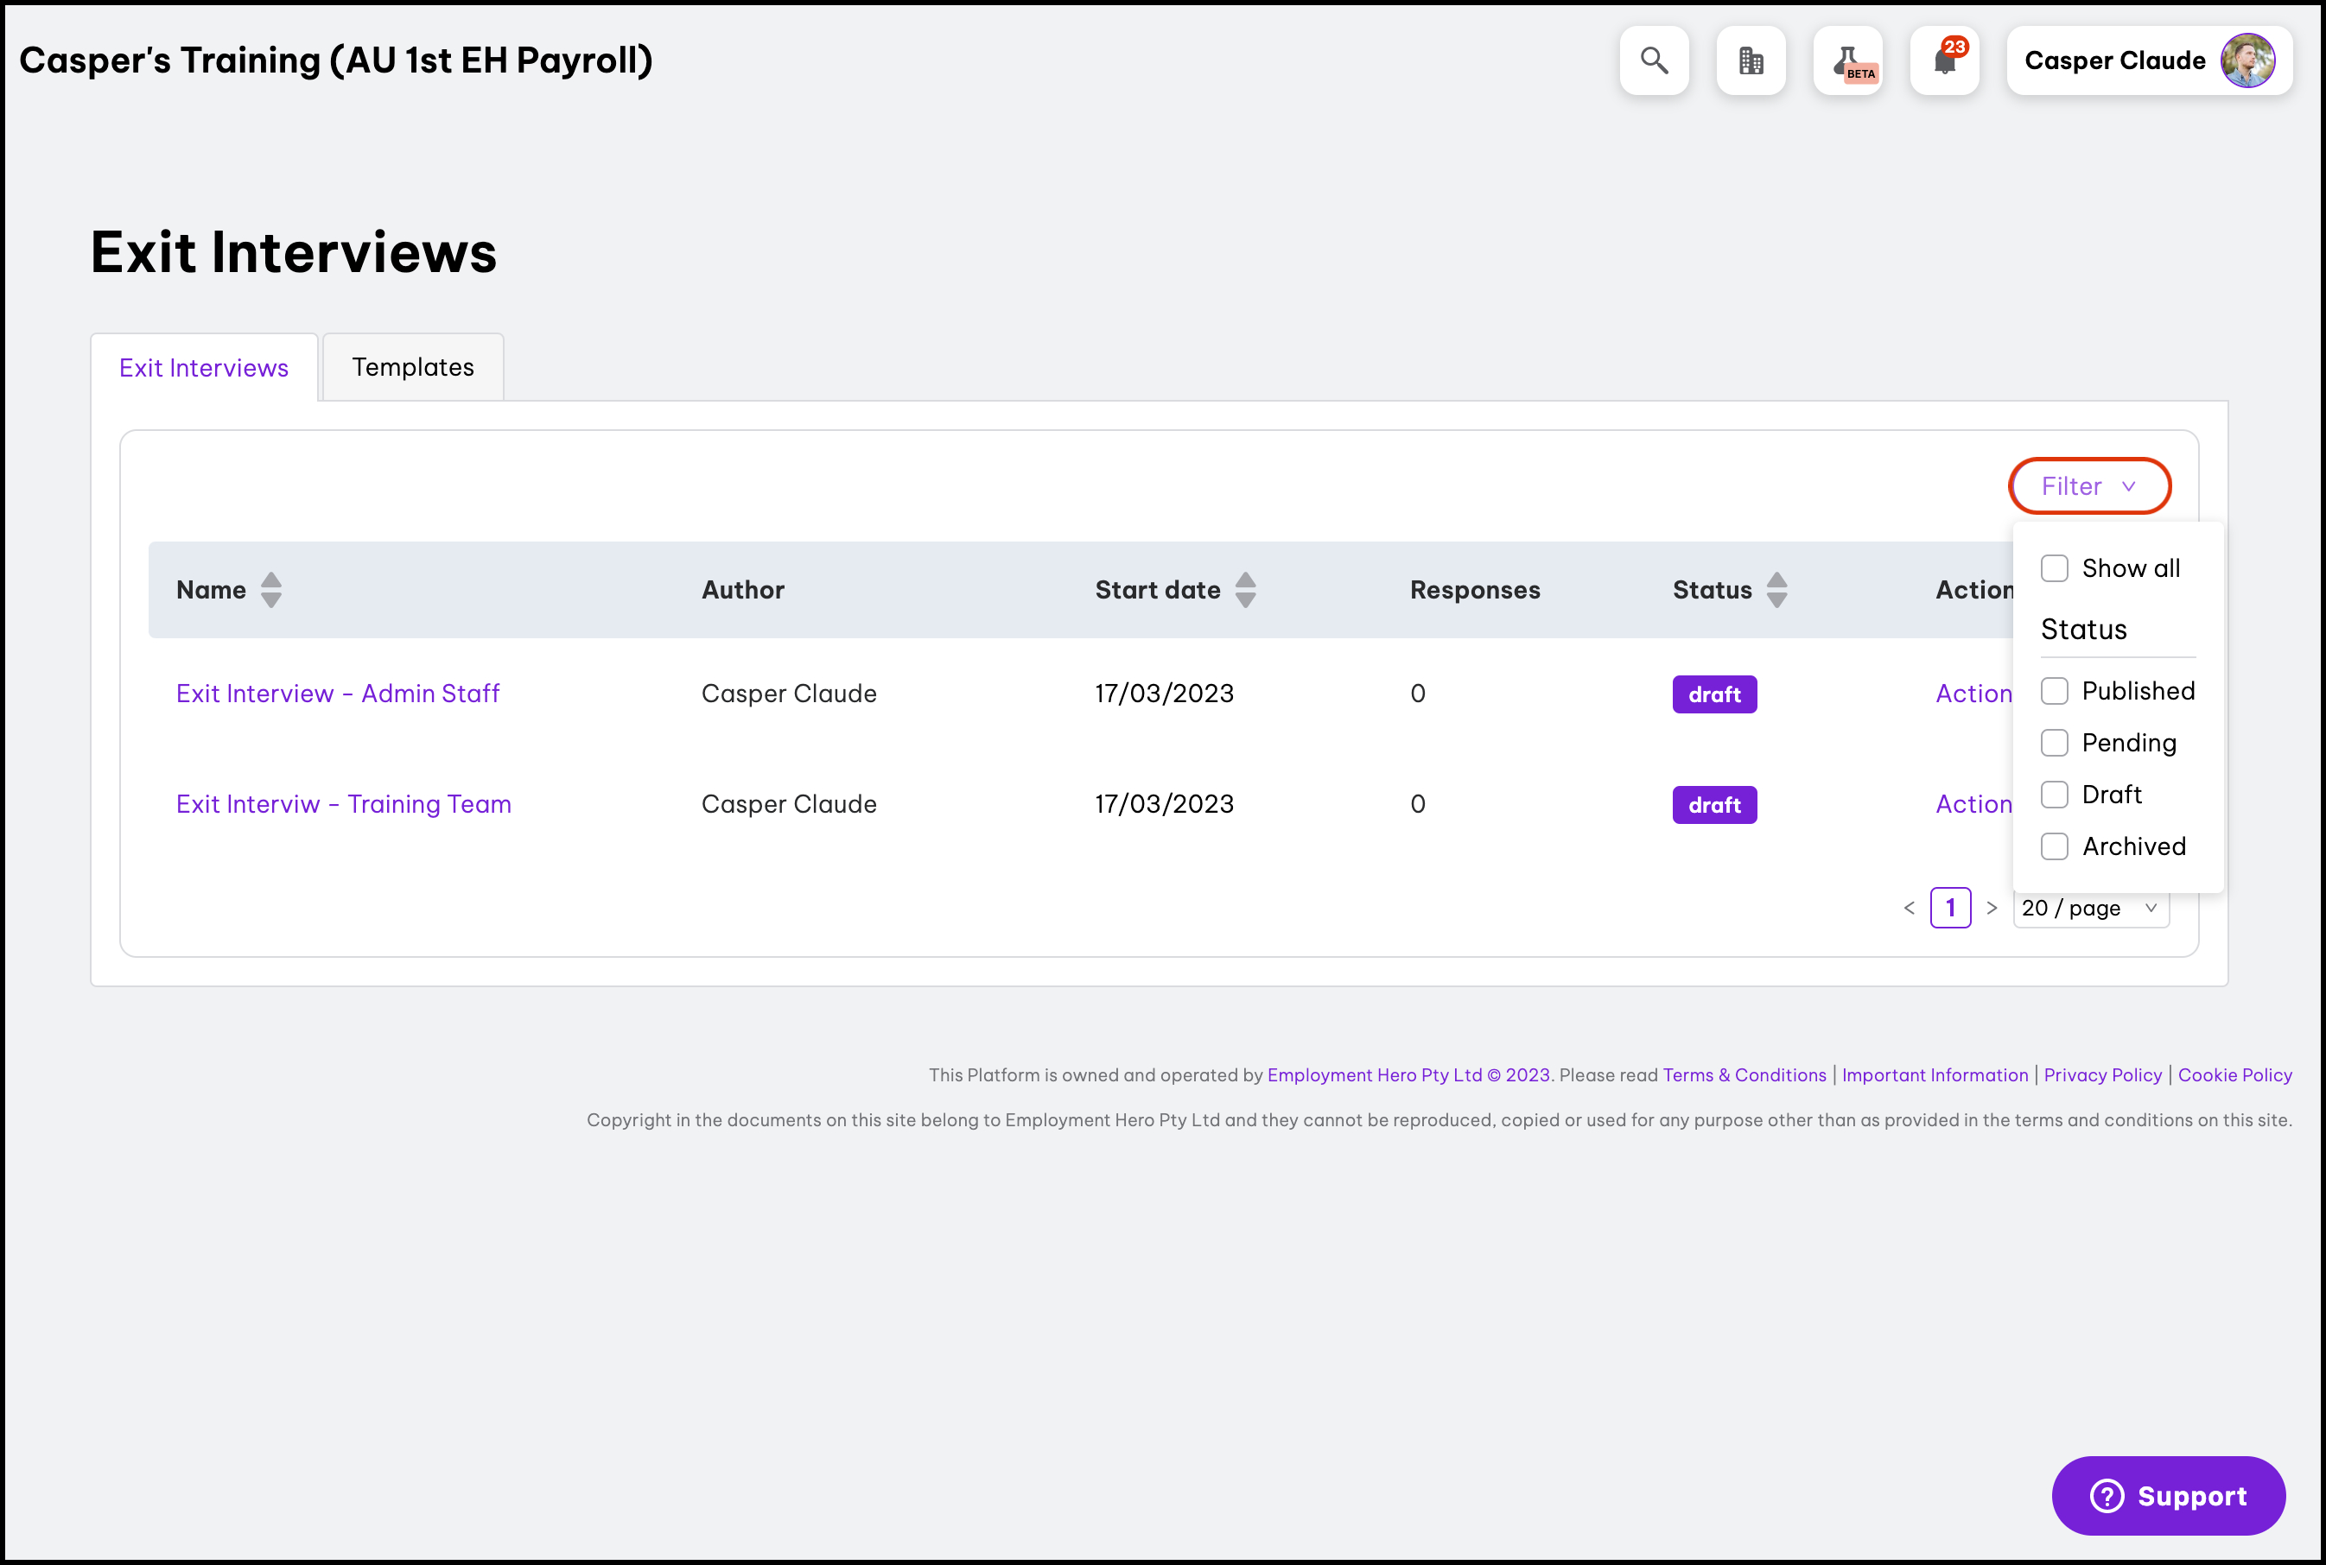The width and height of the screenshot is (2326, 1565).
Task: Sort table by Start date arrows
Action: (x=1245, y=590)
